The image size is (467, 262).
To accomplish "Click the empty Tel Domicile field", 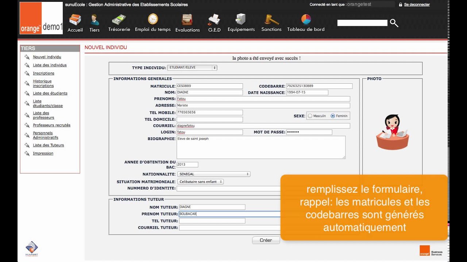I will coord(209,119).
